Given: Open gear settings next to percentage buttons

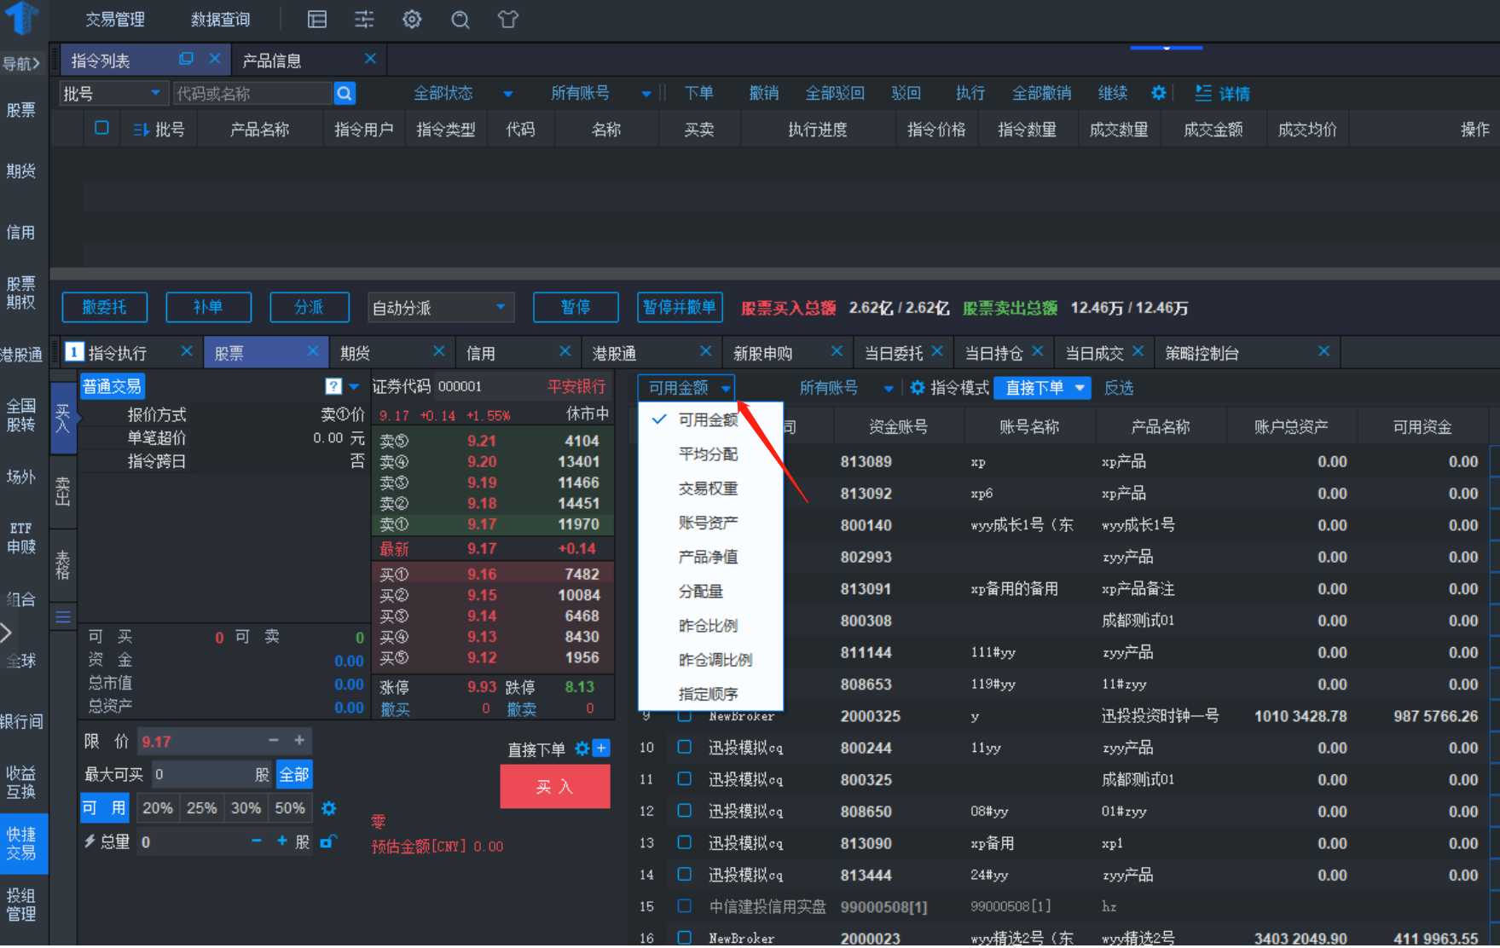Looking at the screenshot, I should point(329,808).
